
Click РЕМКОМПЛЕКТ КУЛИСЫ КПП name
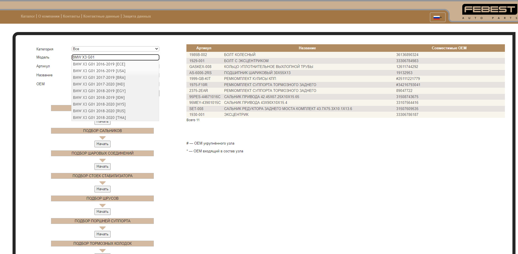click(x=250, y=79)
